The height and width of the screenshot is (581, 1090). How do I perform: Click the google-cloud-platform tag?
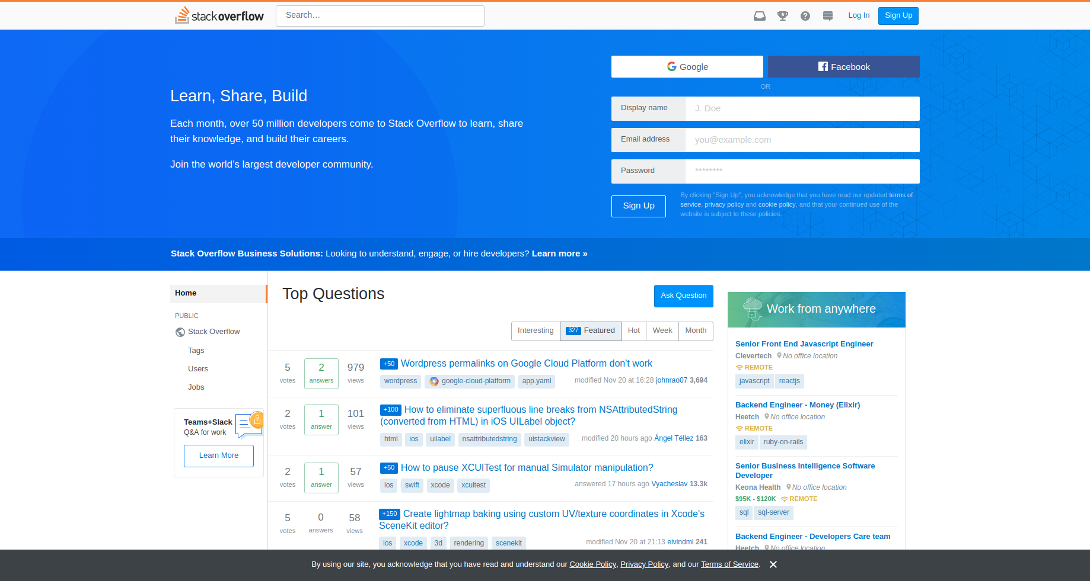click(470, 381)
